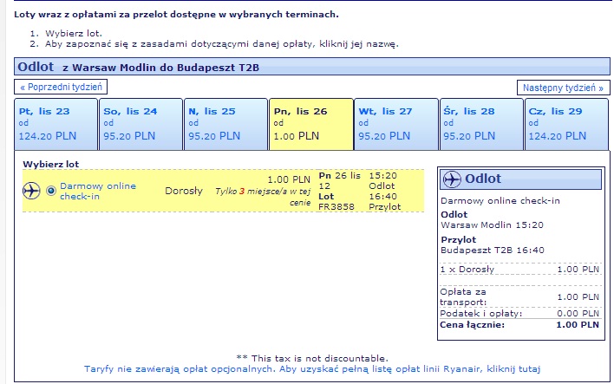Click the airplane icon beside flight FR3858

31,191
